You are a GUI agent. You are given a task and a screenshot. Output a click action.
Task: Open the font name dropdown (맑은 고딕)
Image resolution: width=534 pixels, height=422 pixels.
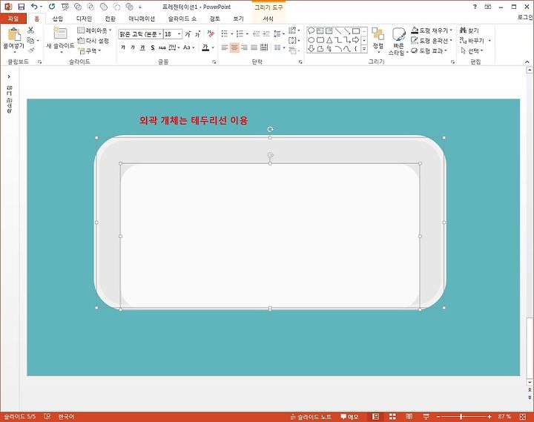point(159,34)
